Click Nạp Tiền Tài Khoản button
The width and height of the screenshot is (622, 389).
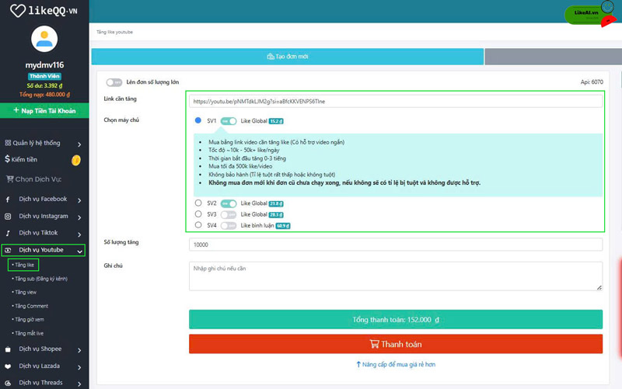click(44, 110)
